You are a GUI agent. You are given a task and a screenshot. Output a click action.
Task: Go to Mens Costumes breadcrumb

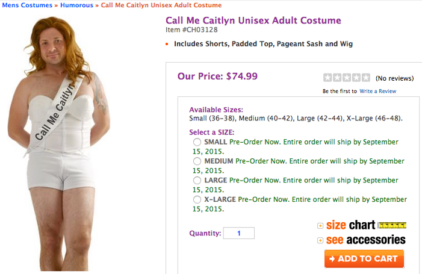[x=26, y=5]
